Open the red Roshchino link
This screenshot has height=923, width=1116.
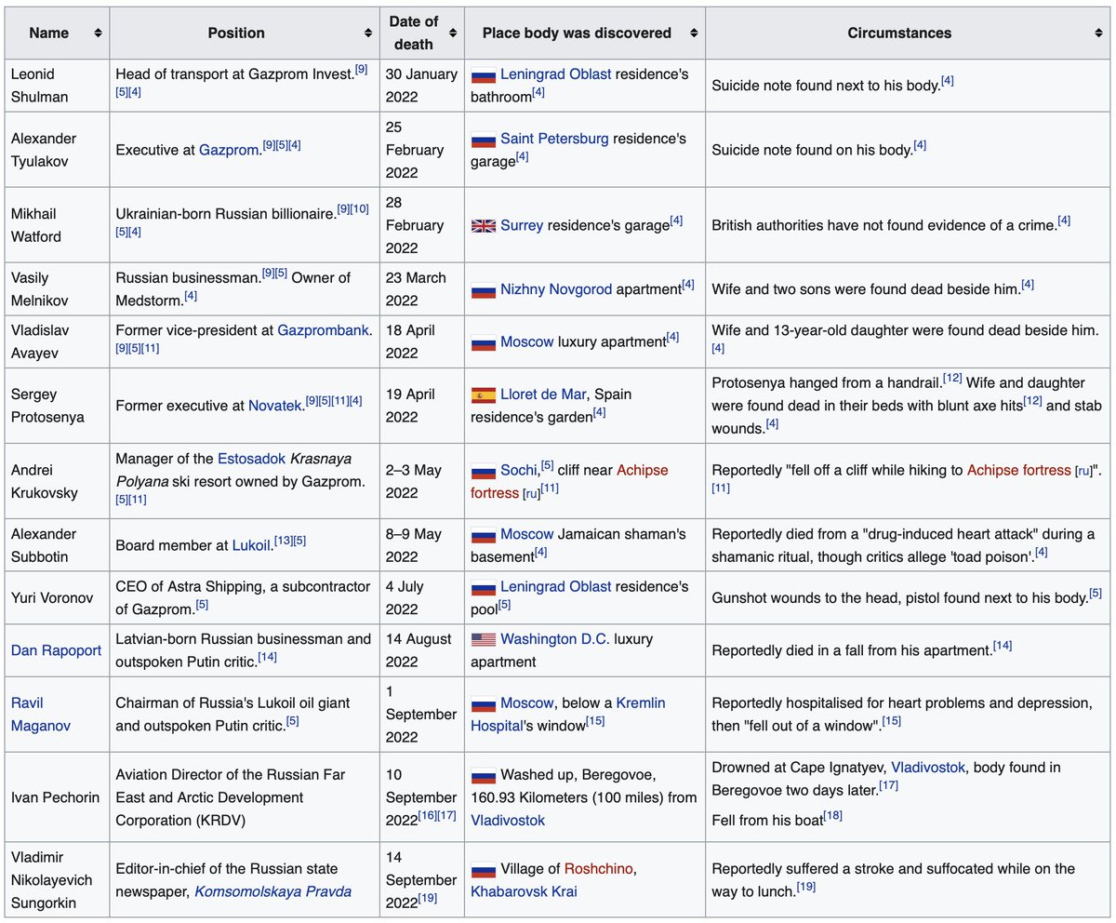(x=598, y=869)
